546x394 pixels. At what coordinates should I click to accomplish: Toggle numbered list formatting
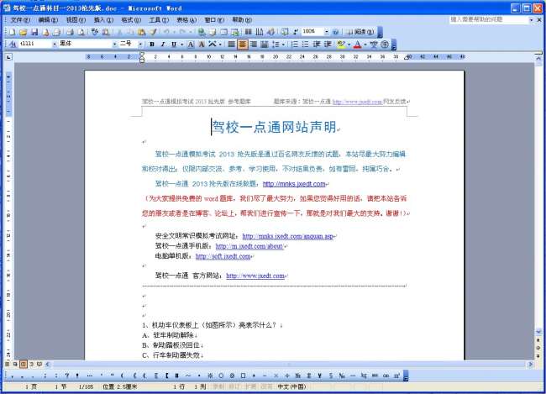[295, 45]
